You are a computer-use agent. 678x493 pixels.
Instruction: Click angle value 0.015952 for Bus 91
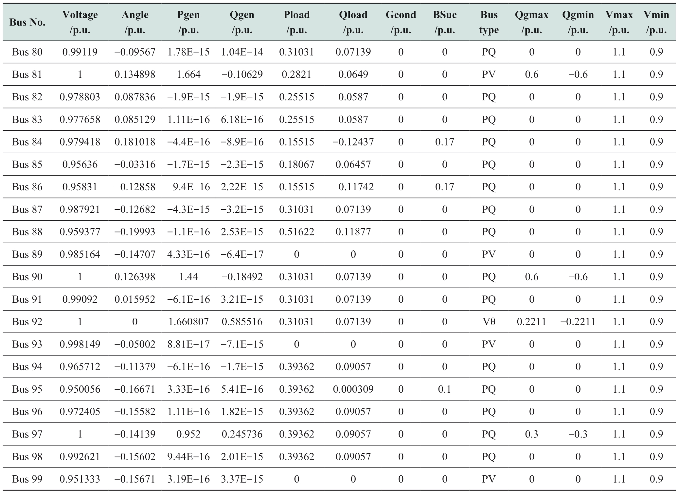pyautogui.click(x=135, y=299)
